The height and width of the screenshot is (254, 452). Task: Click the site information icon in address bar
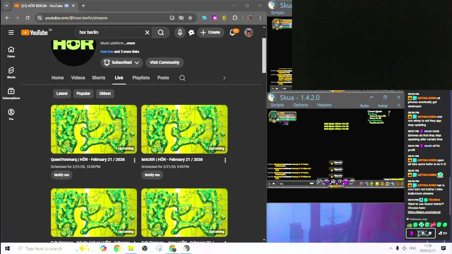(x=40, y=18)
